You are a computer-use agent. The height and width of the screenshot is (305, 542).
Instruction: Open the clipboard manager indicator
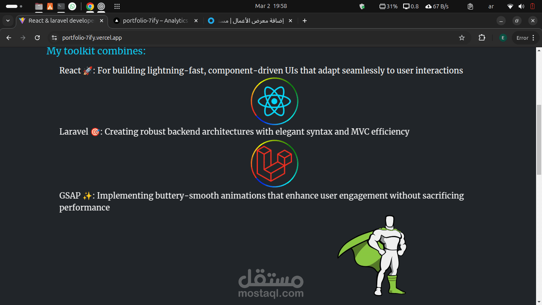click(470, 6)
